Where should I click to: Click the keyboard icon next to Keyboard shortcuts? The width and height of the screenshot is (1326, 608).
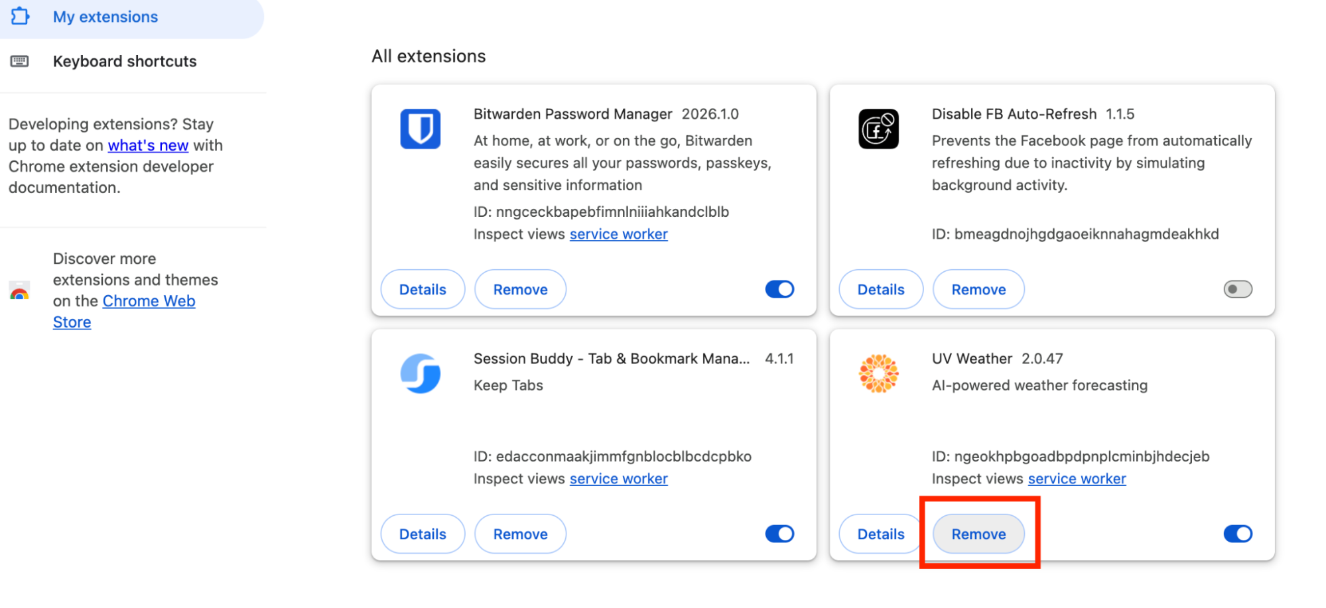[x=19, y=60]
